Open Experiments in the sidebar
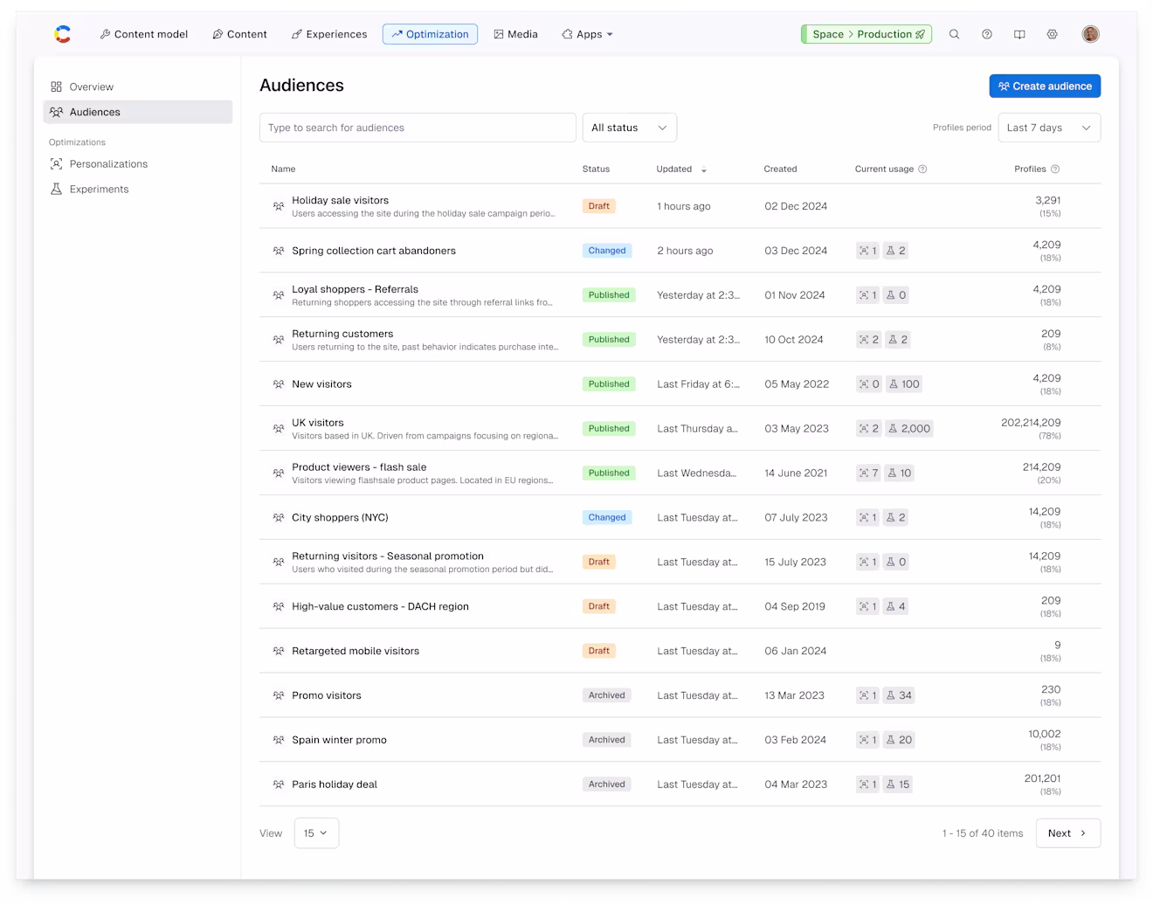This screenshot has width=1153, height=905. 138,190
